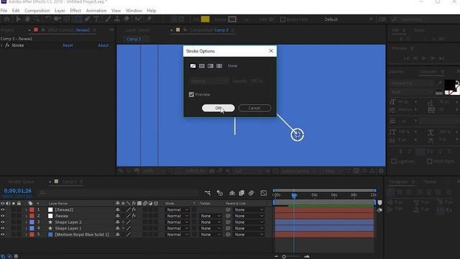The height and width of the screenshot is (259, 460).
Task: Click Reset for the Stroke effect
Action: (68, 45)
